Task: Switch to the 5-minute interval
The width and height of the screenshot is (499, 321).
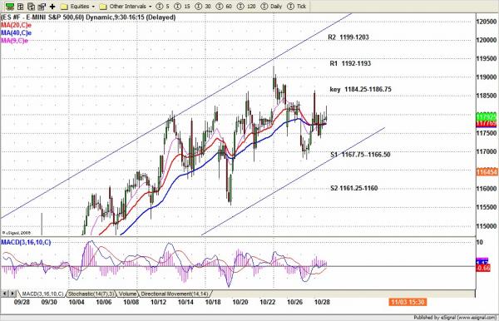Action: (x=163, y=7)
